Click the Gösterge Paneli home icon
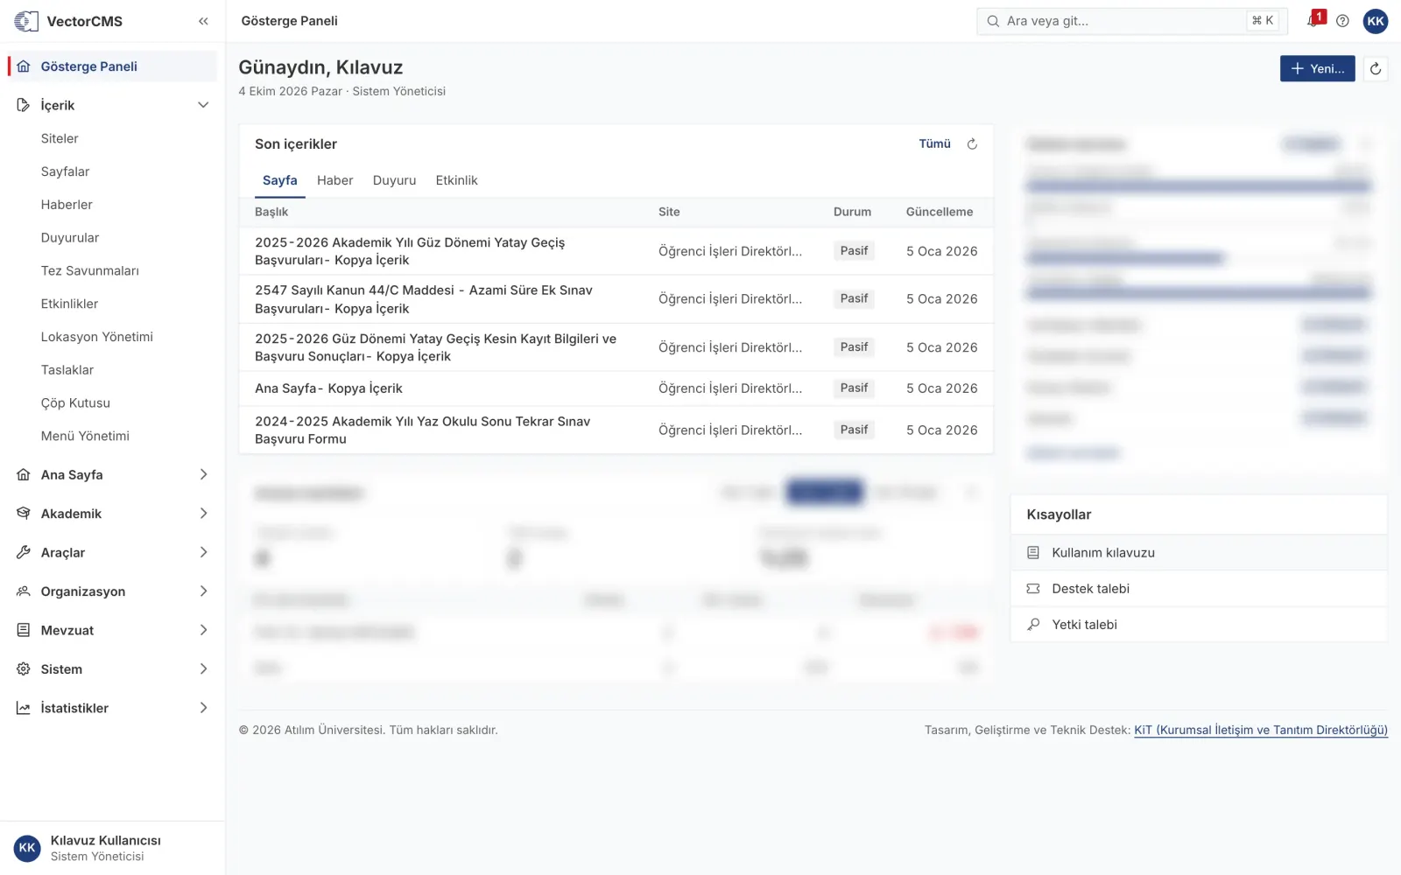1401x875 pixels. (x=24, y=66)
